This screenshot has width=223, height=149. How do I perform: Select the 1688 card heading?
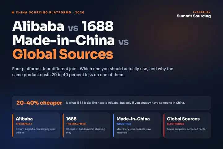(x=71, y=119)
